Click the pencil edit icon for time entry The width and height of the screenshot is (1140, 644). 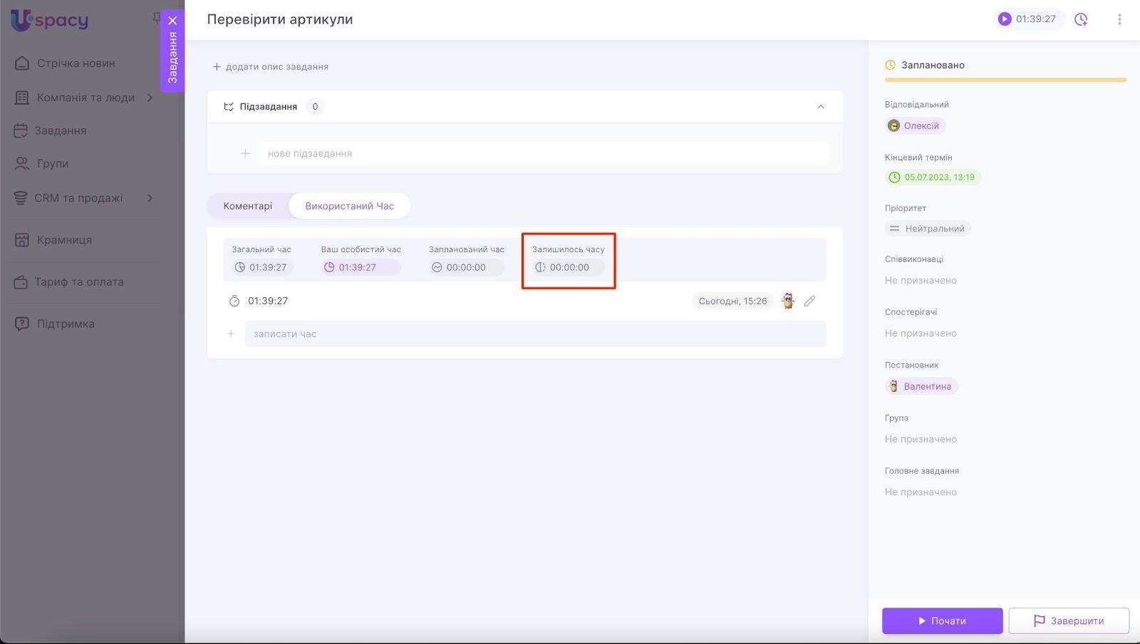[809, 301]
